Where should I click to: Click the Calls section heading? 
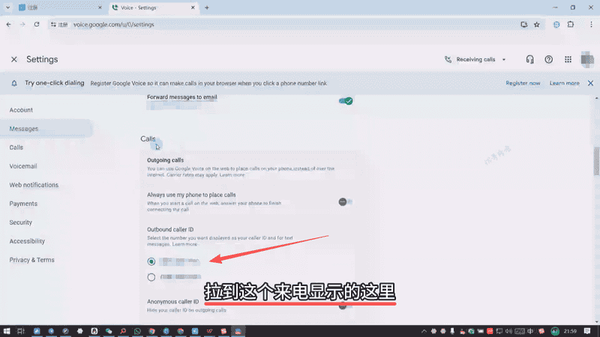[148, 139]
